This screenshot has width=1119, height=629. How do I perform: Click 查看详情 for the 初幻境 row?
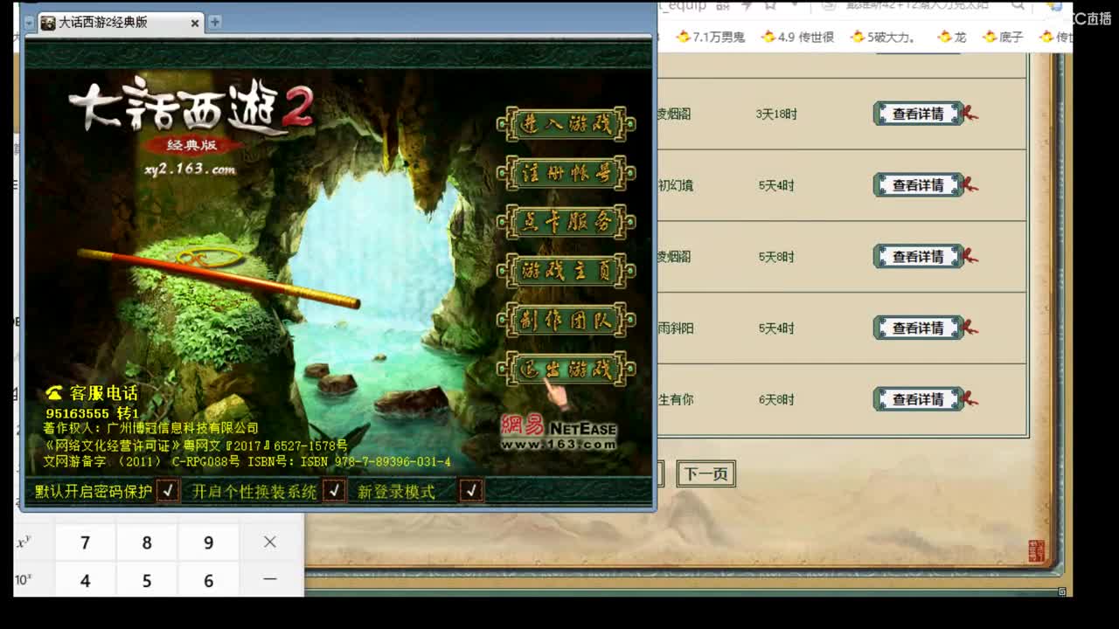[918, 185]
